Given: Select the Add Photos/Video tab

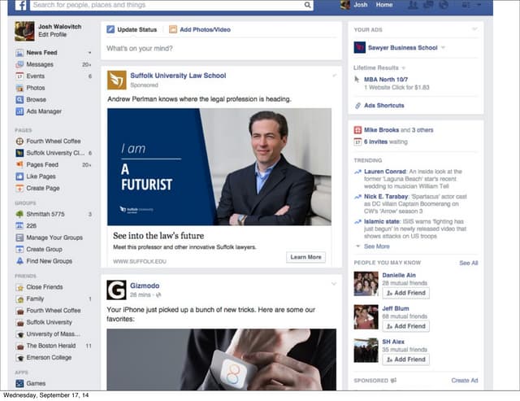Looking at the screenshot, I should click(x=200, y=29).
